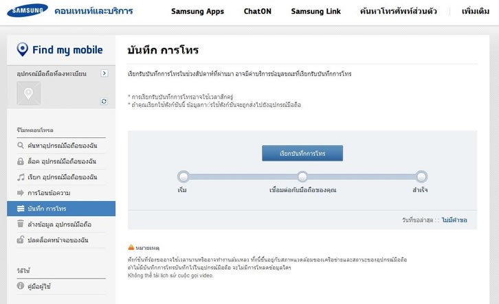The width and height of the screenshot is (499, 304).
Task: Click the บันทึก การโทร page heading
Action: (x=163, y=50)
